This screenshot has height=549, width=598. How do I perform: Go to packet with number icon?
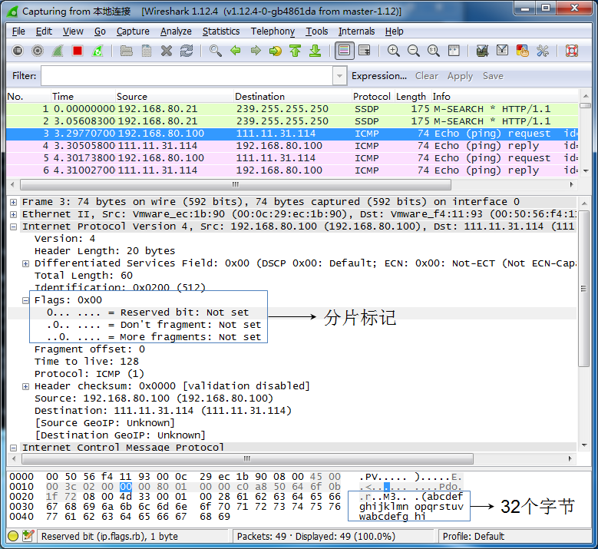[276, 51]
